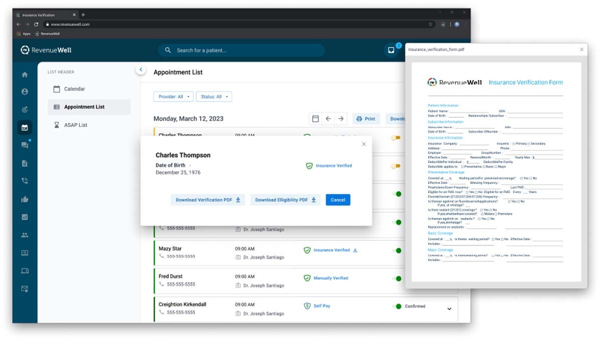Screen dimensions: 601x340
Task: Open the documents icon in the sidebar
Action: click(x=25, y=163)
